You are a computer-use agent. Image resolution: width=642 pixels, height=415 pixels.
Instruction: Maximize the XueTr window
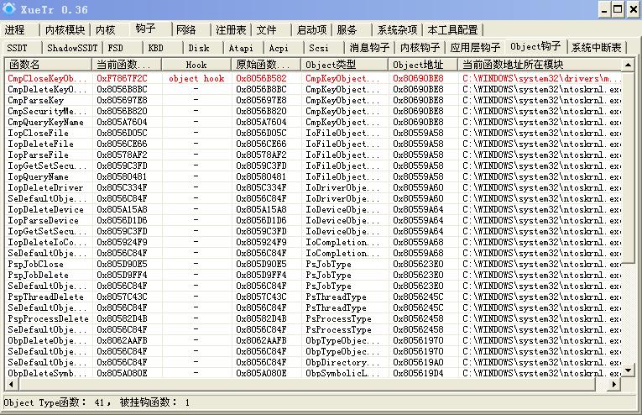point(616,9)
